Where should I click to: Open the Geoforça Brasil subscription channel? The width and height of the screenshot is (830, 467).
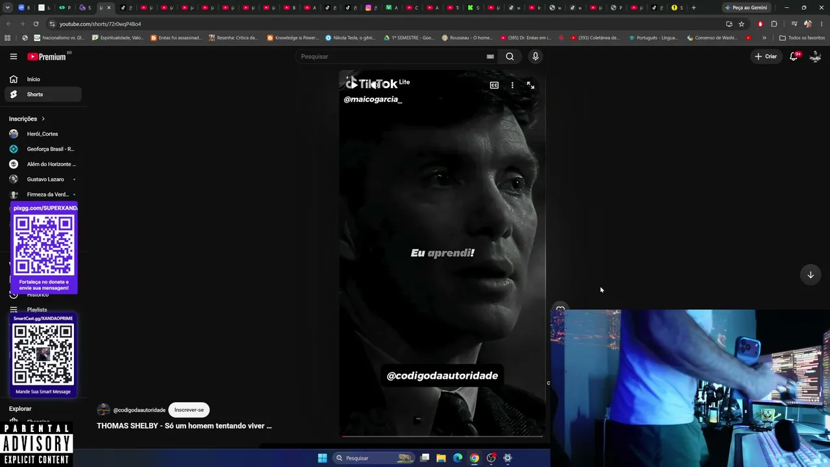click(x=43, y=149)
